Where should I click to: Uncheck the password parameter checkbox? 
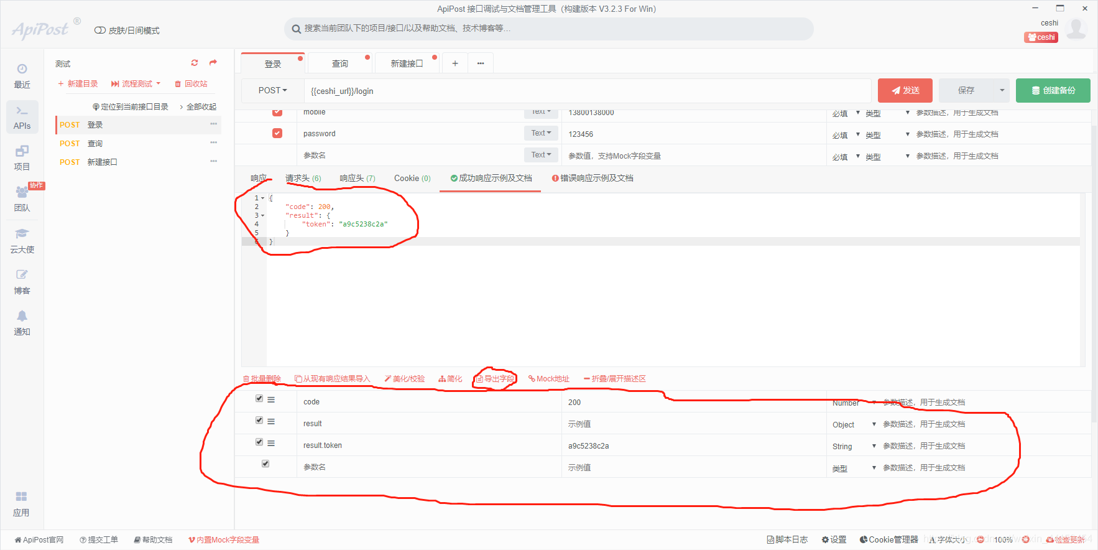tap(277, 133)
